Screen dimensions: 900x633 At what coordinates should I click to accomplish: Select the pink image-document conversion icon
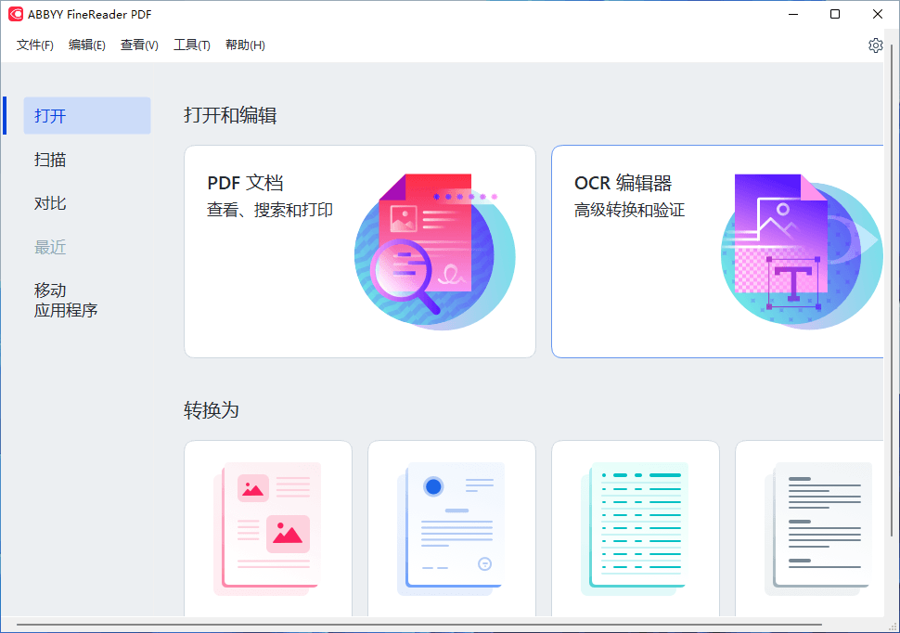click(267, 529)
